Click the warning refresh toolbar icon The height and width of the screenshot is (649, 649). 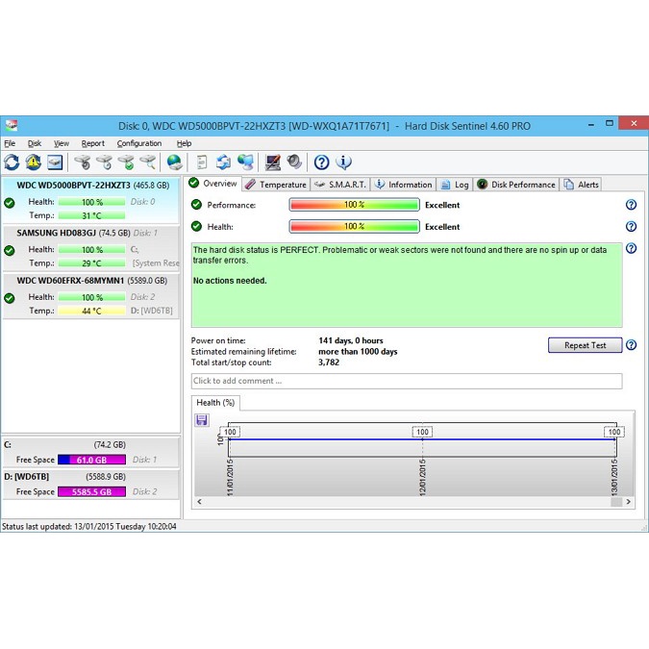pos(34,162)
